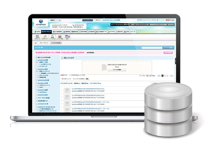Open the 設定 settings icon
Viewport: 206px width, 141px height.
[x=67, y=37]
